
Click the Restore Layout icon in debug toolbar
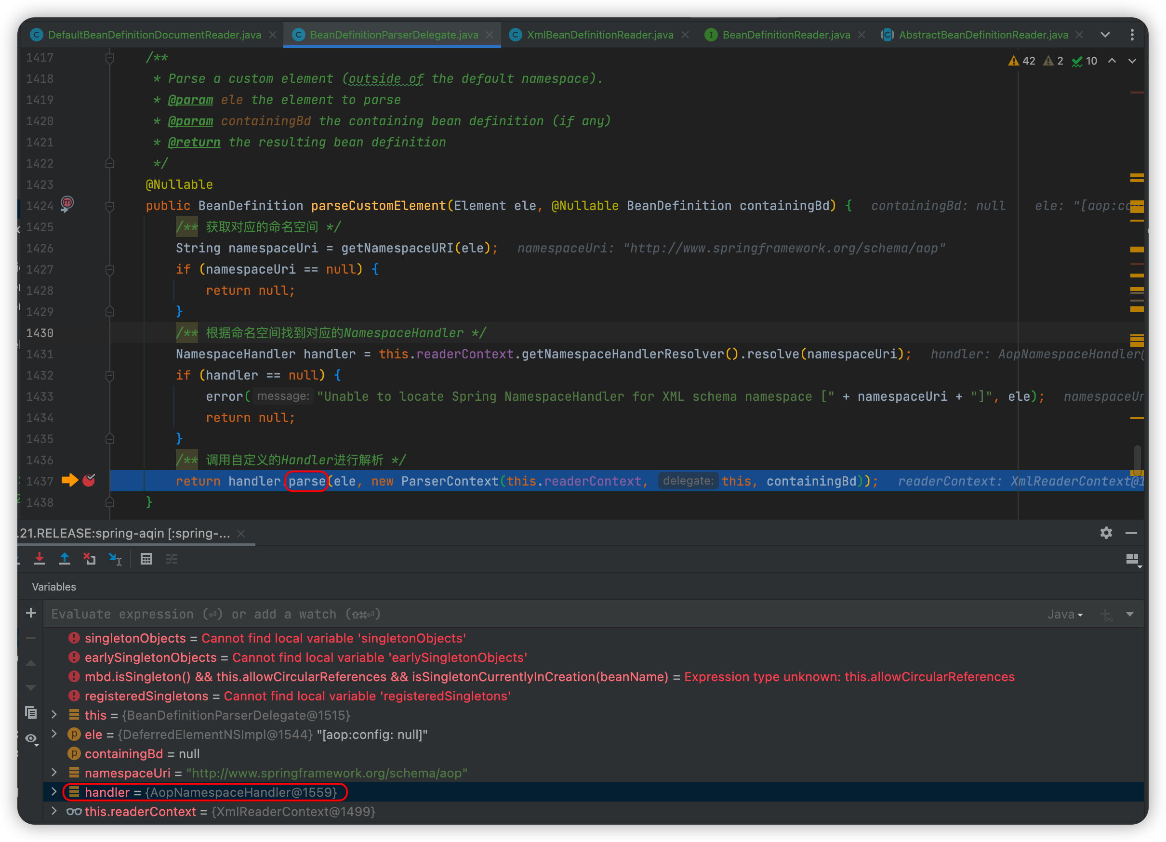pos(1132,559)
